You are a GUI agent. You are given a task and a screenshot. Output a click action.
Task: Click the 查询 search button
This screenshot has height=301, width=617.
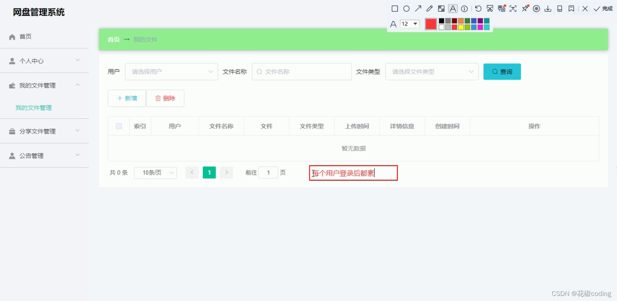point(502,71)
